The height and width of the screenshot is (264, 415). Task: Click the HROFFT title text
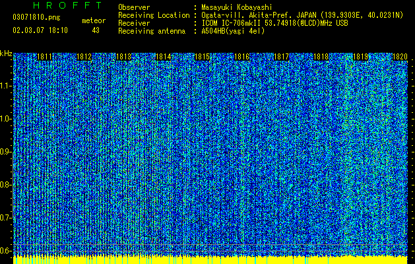[67, 5]
